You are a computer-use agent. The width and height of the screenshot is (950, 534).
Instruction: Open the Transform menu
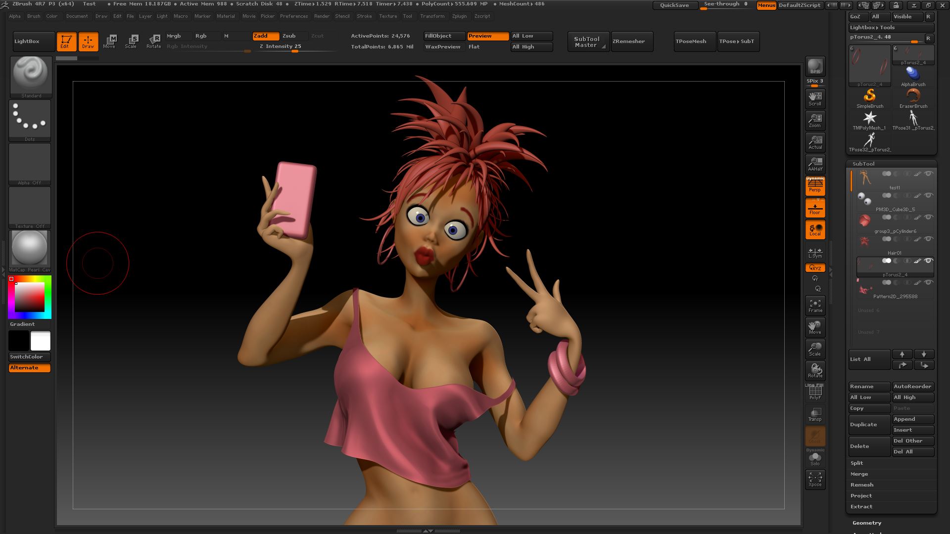coord(432,16)
